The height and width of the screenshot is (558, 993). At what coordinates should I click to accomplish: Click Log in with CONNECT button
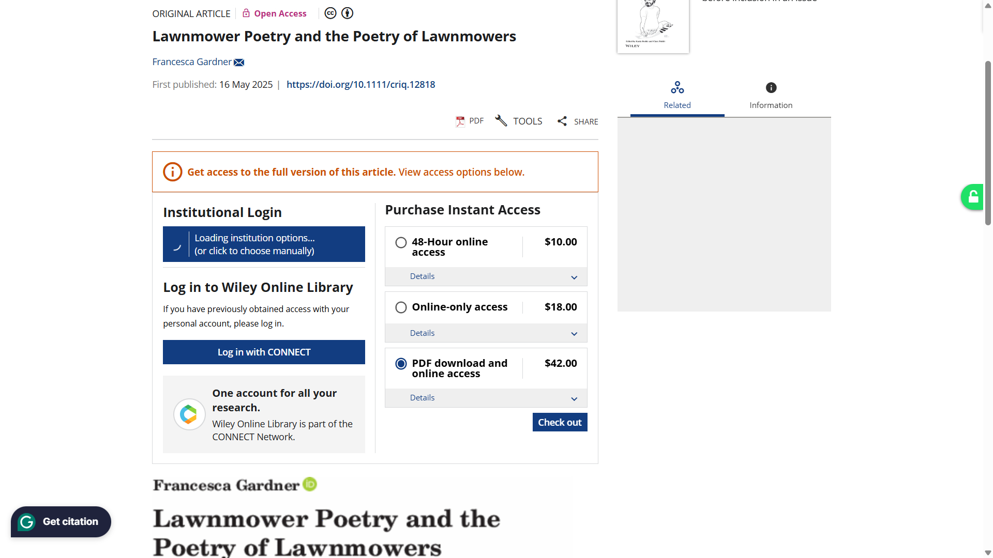pyautogui.click(x=264, y=352)
